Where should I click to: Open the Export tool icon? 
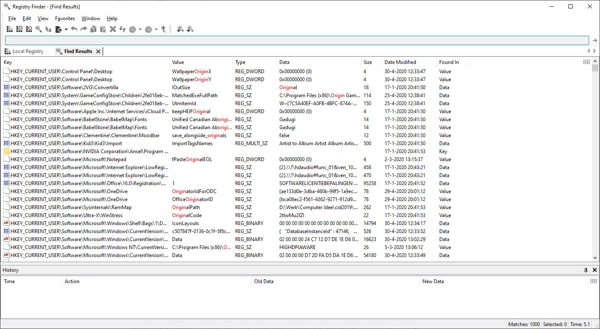[59, 29]
